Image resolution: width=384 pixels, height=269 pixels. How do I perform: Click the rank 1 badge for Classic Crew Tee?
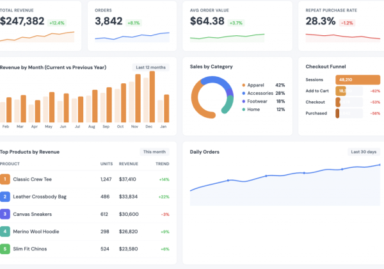click(4, 179)
